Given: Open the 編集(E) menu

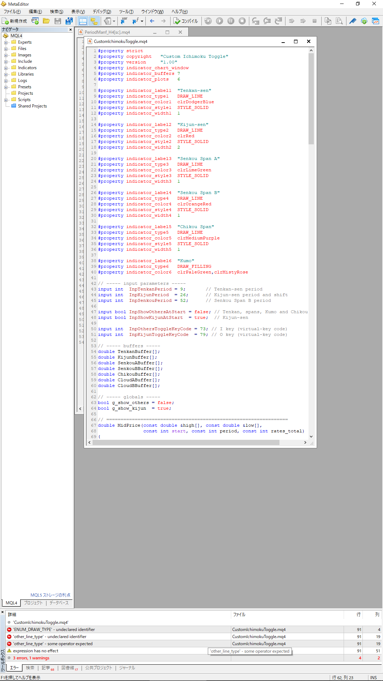Looking at the screenshot, I should click(x=35, y=12).
